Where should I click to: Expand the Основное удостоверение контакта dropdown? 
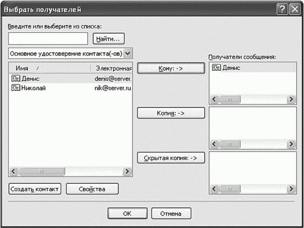pyautogui.click(x=128, y=54)
